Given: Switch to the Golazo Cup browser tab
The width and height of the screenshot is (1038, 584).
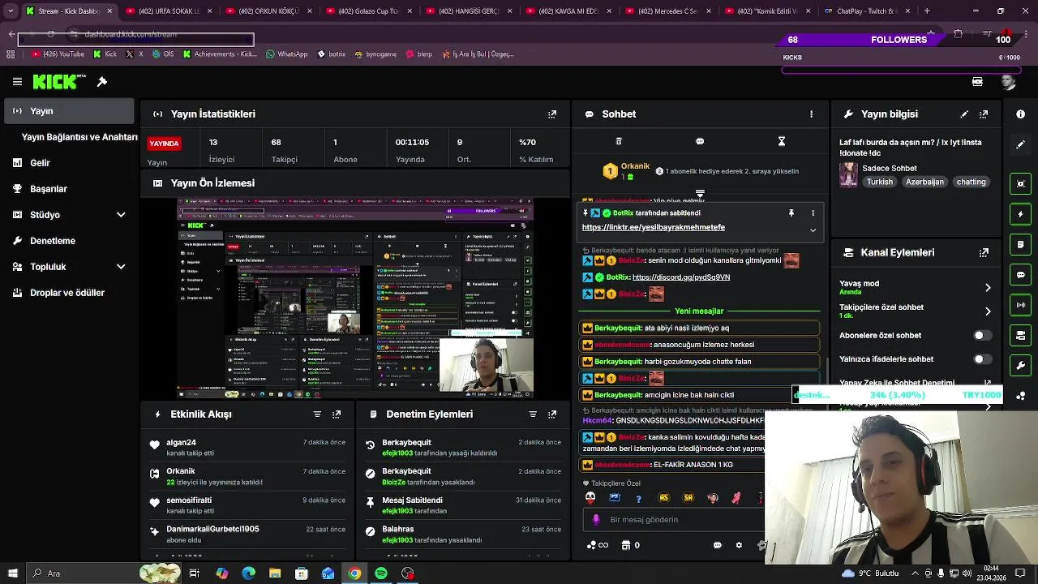Looking at the screenshot, I should click(368, 11).
